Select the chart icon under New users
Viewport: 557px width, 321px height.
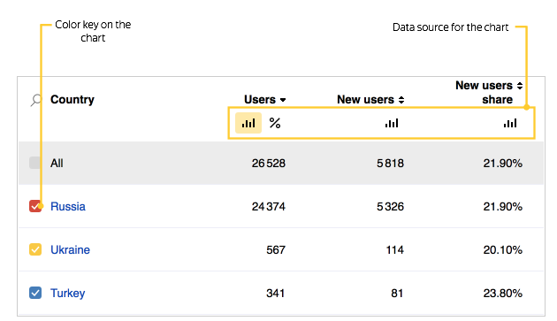[392, 123]
